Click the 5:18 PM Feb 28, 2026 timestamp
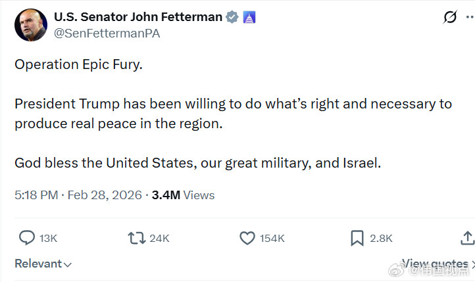Viewport: 475px width, 282px height. click(78, 195)
